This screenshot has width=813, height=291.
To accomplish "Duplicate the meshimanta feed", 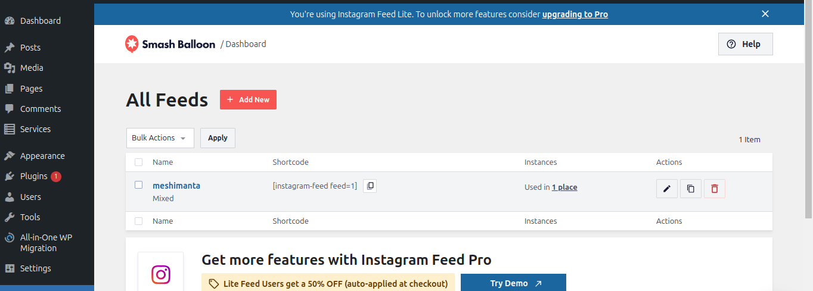I will coord(690,189).
